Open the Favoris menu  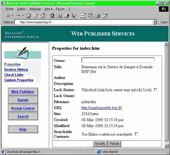click(60, 9)
